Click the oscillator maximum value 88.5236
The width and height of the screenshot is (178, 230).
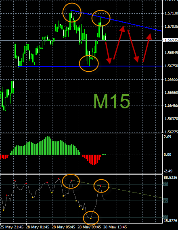pos(170,178)
